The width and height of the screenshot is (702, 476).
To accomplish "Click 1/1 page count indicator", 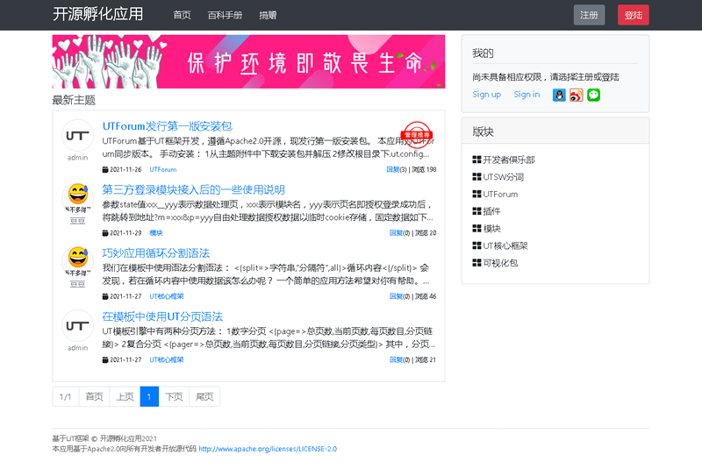I will click(66, 396).
